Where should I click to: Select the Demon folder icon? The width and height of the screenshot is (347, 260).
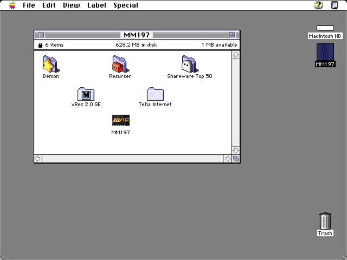pos(51,64)
